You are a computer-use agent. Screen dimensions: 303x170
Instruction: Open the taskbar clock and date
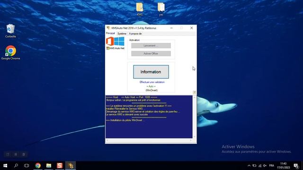[x=283, y=166]
